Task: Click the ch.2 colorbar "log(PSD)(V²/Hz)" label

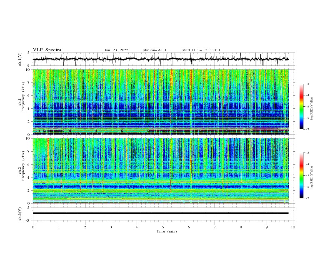Action: coord(312,177)
